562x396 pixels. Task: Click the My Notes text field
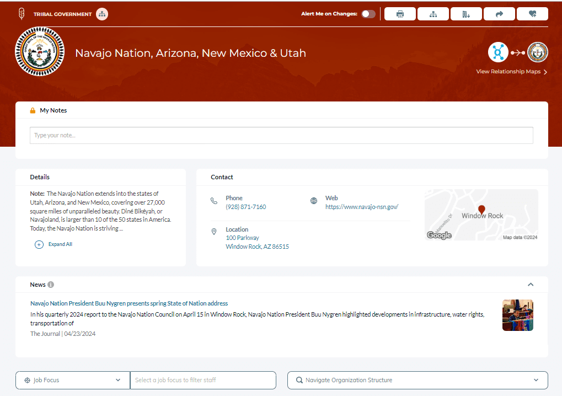click(281, 135)
